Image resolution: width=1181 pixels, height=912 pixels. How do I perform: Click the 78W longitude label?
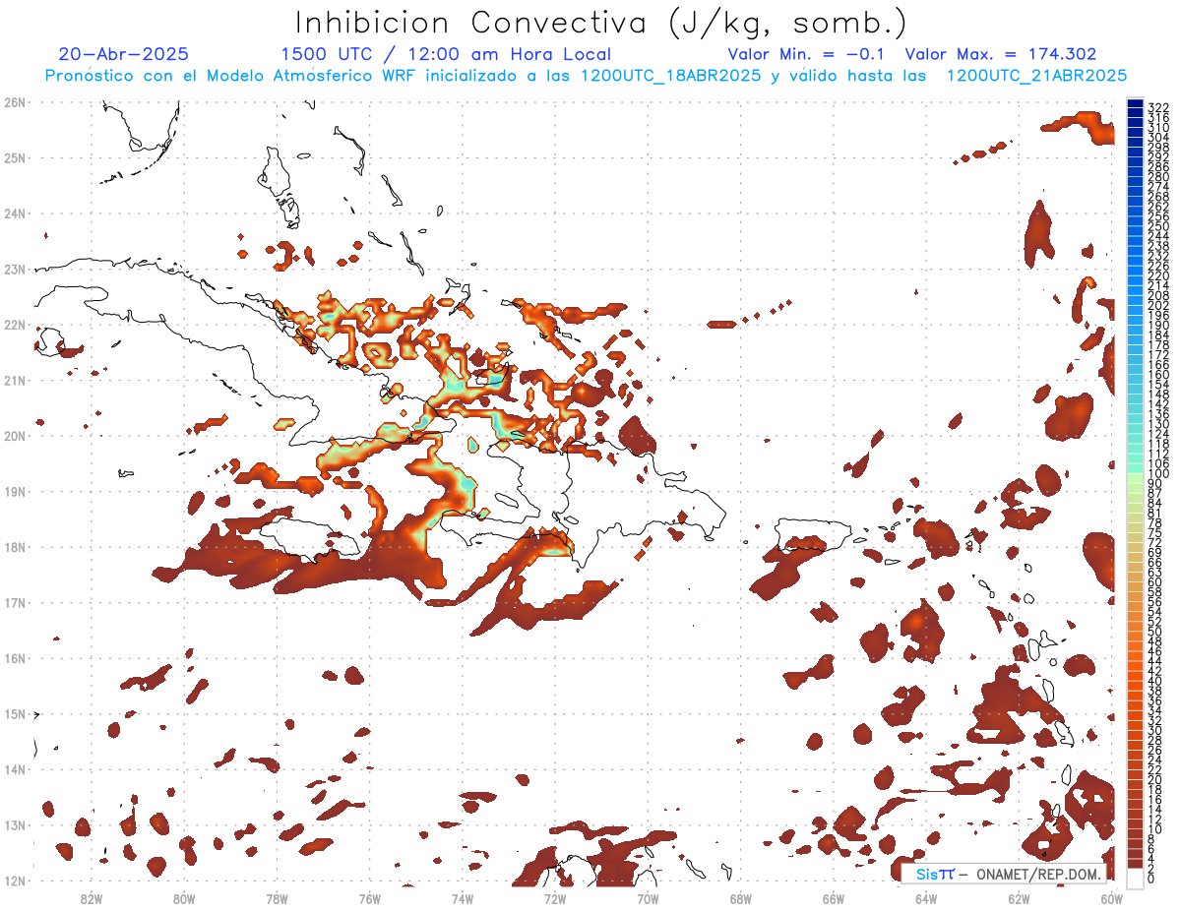click(277, 898)
